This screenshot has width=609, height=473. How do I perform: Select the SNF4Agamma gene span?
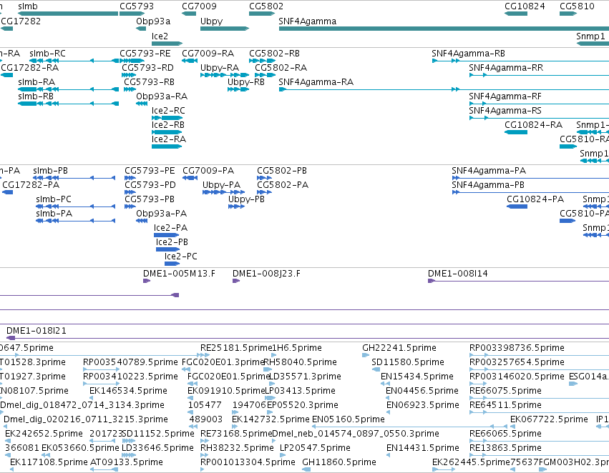point(444,29)
